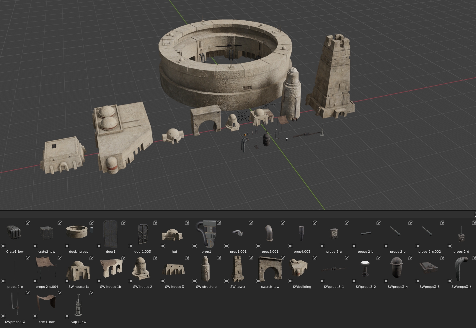Open the edit icon on docking bay asset
Screen dimensions: 476x328
tap(92, 223)
